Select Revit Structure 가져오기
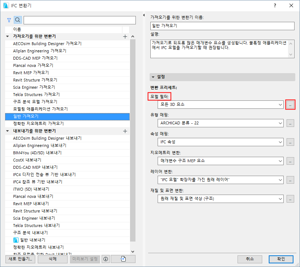 click(x=67, y=80)
